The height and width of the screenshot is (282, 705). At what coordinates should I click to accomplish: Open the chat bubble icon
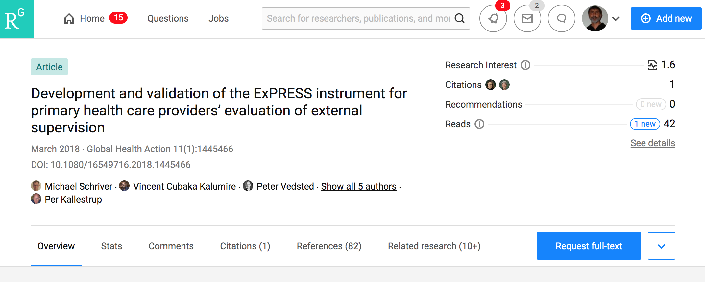[x=561, y=18]
